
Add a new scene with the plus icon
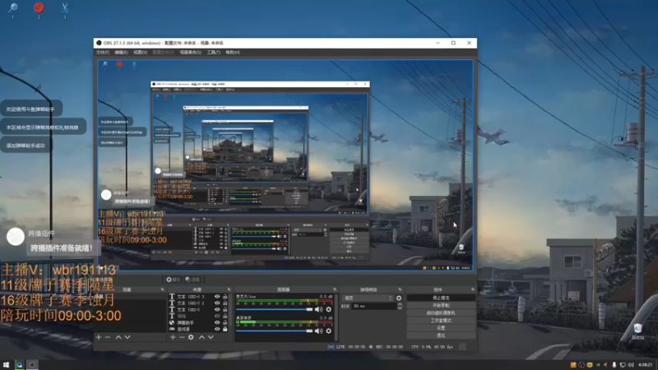coord(99,337)
